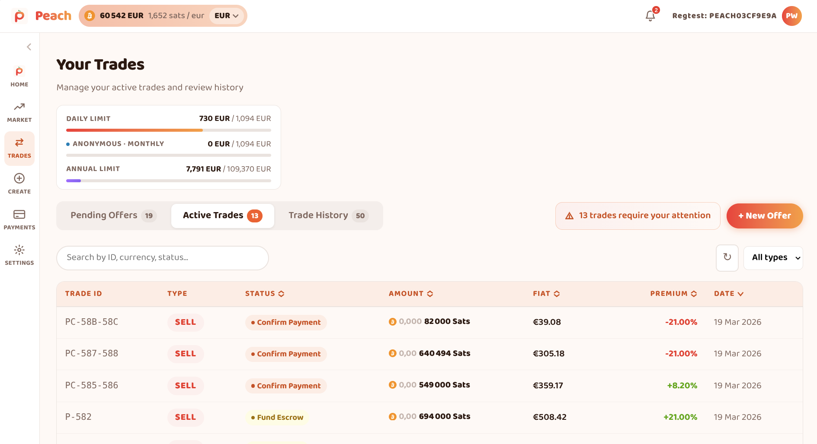
Task: Click Confirm Payment status for PC-58B-58C
Action: 286,323
